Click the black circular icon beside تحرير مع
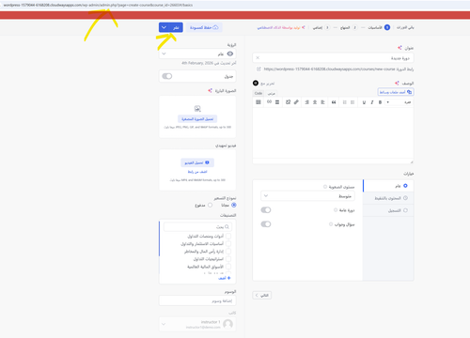This screenshot has width=470, height=338. click(256, 83)
